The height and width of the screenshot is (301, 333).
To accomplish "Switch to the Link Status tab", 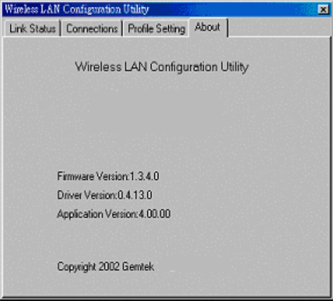I will [x=33, y=29].
